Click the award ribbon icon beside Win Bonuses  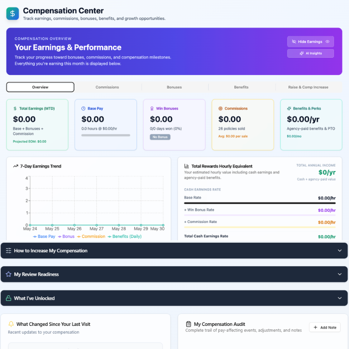coord(152,108)
